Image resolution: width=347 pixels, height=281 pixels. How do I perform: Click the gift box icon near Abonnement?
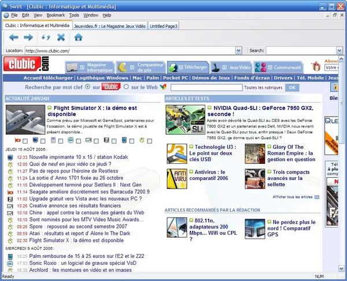(x=316, y=66)
